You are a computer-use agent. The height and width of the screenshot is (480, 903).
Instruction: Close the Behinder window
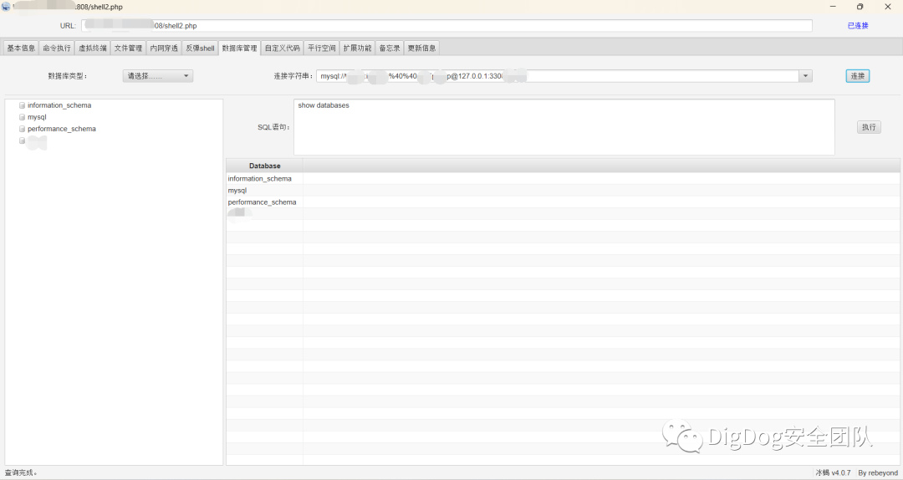pos(887,7)
